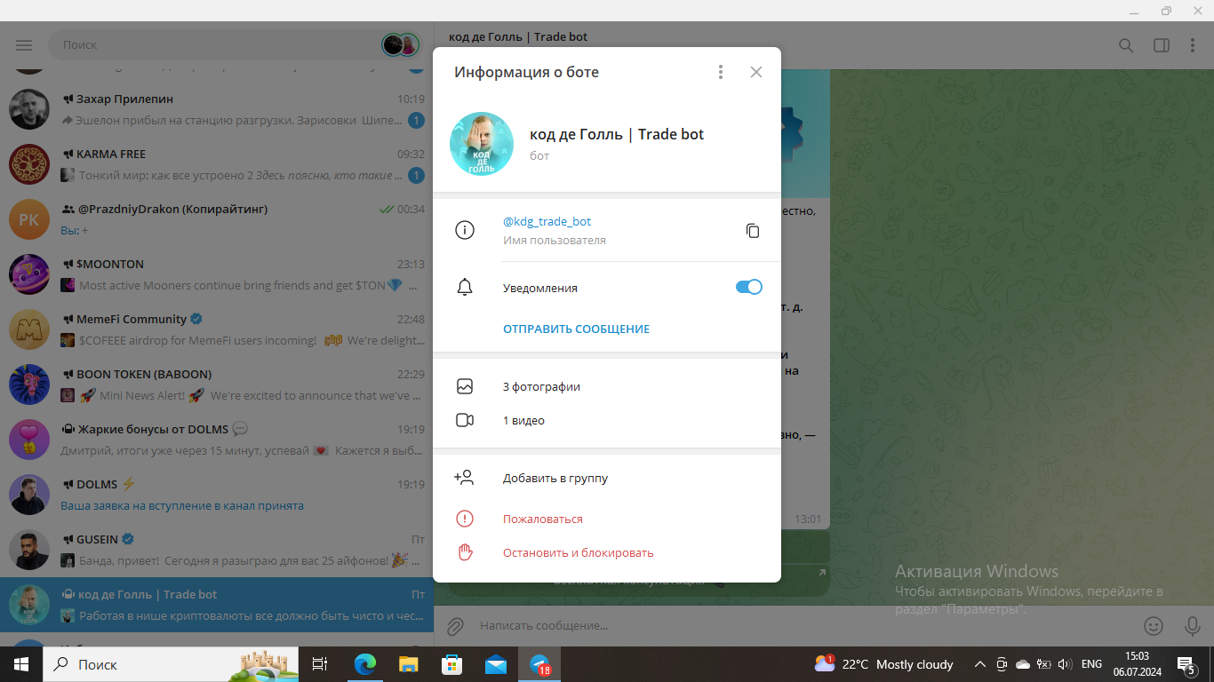
Task: Click the add person icon
Action: coord(464,478)
